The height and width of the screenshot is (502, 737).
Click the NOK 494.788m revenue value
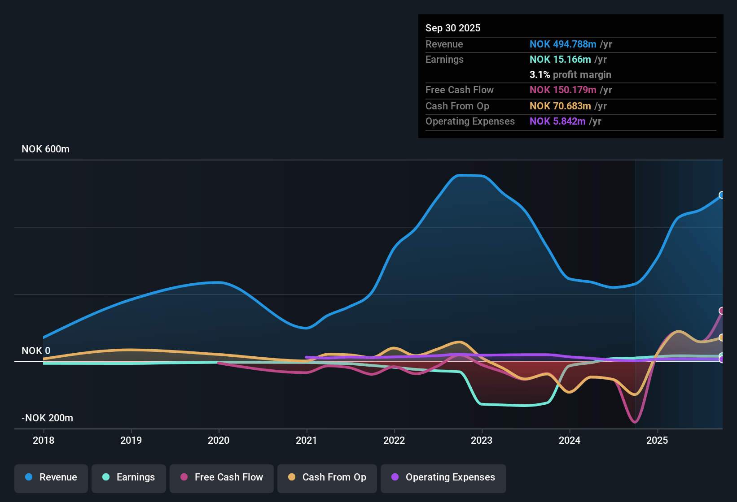[563, 44]
